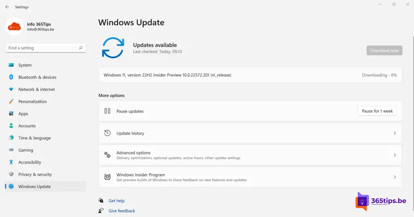Click the Find a setting search box
The image size is (414, 217).
46,48
